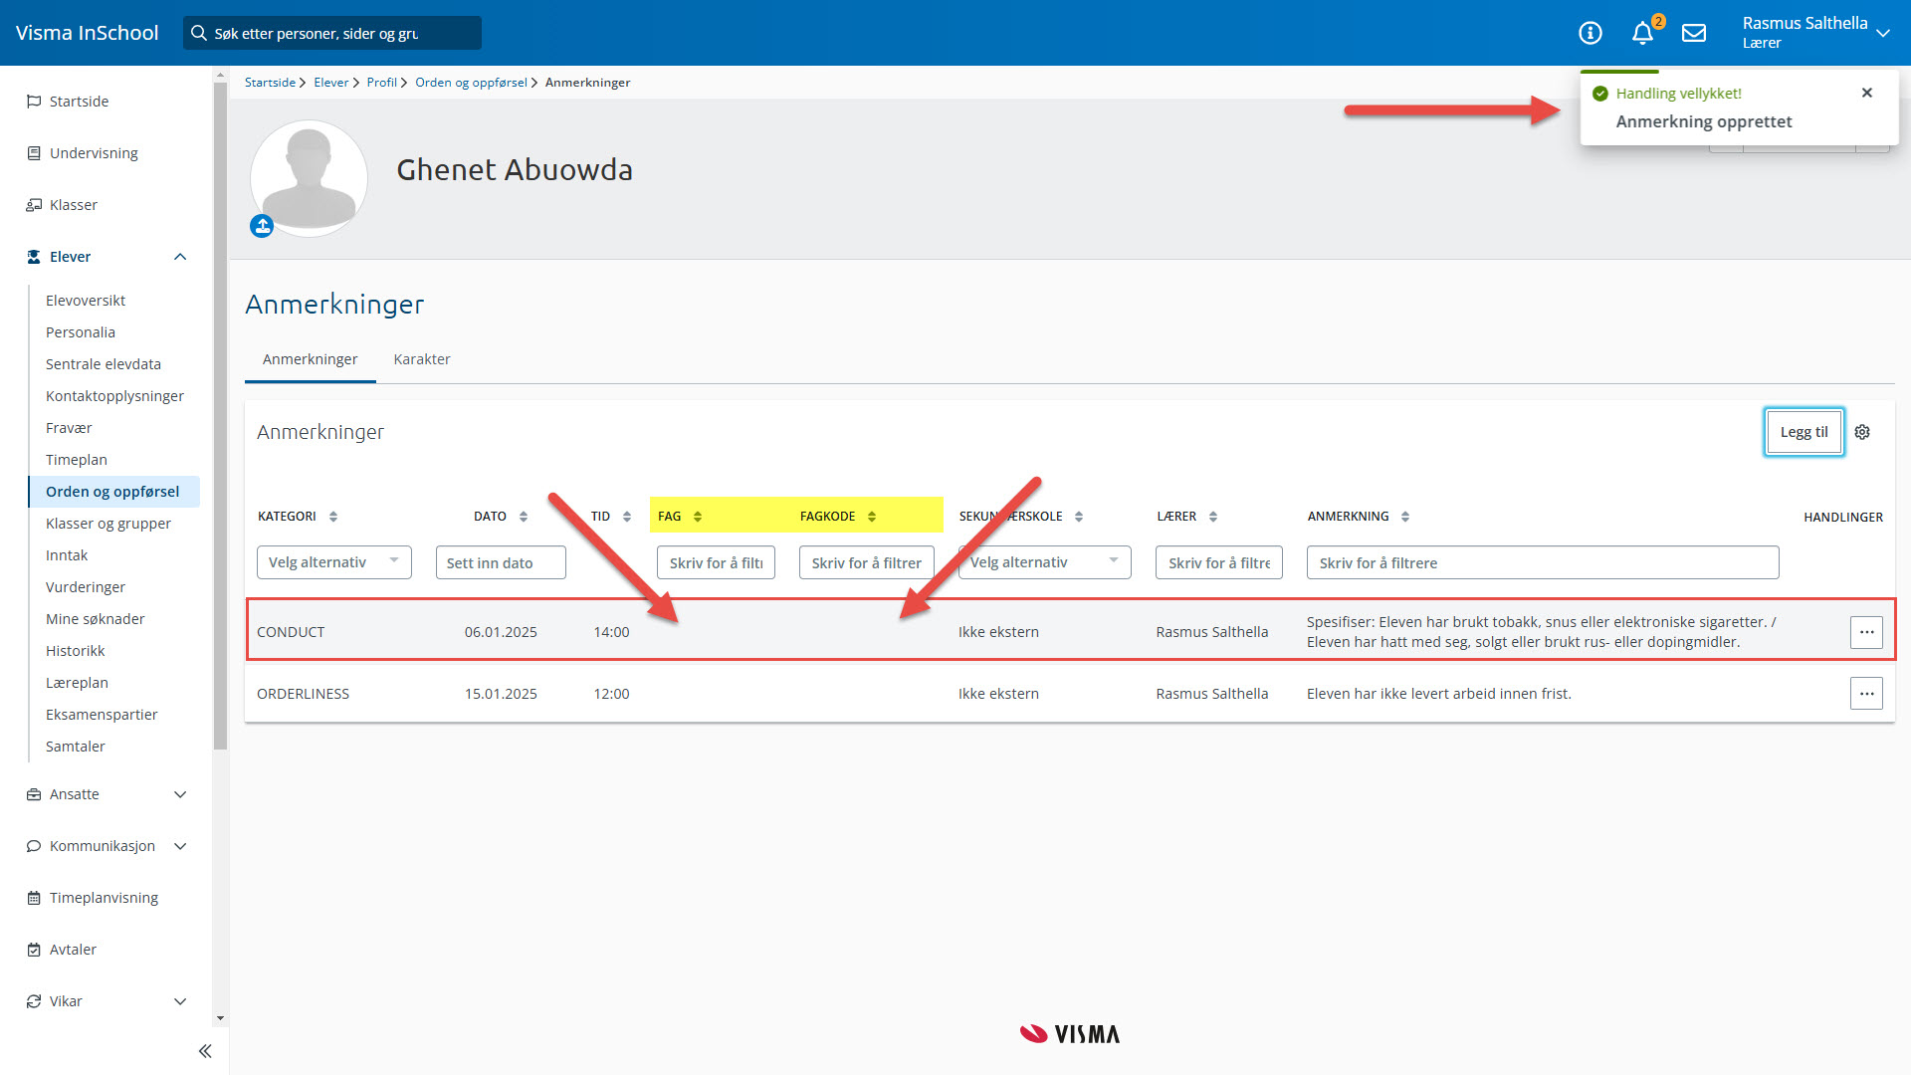Open Rasmus Salthella user menu
This screenshot has height=1075, width=1911.
point(1814,33)
